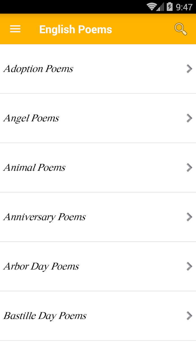This screenshot has width=196, height=350.
Task: Tap the battery charging icon
Action: tap(170, 6)
